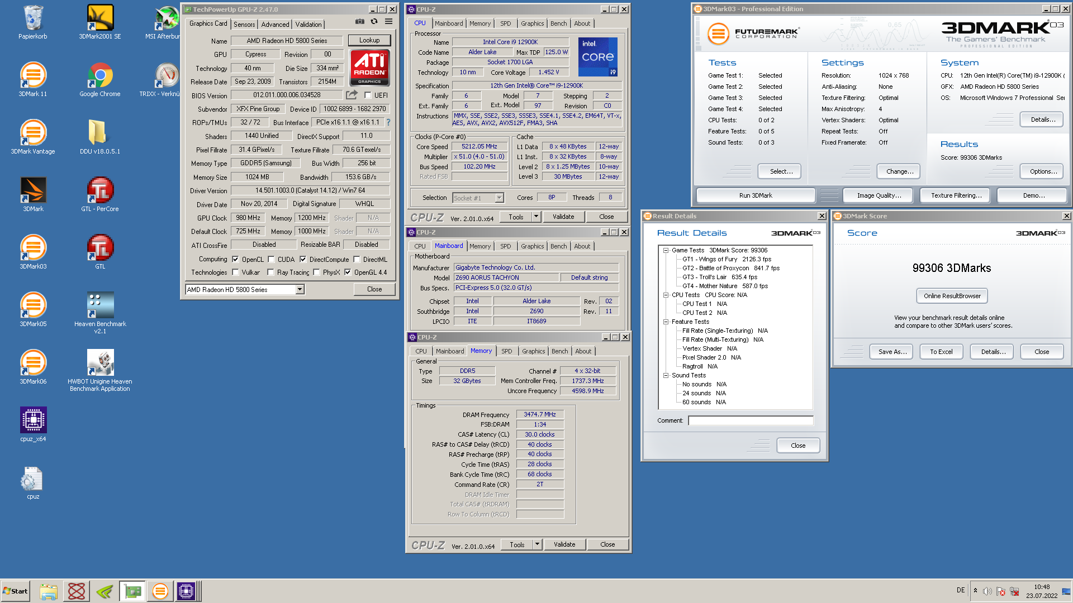The width and height of the screenshot is (1073, 603).
Task: Toggle the PhysX checkbox
Action: pyautogui.click(x=316, y=272)
